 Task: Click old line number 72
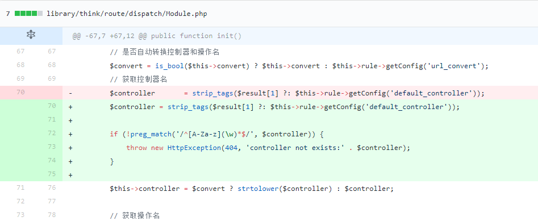(x=20, y=201)
